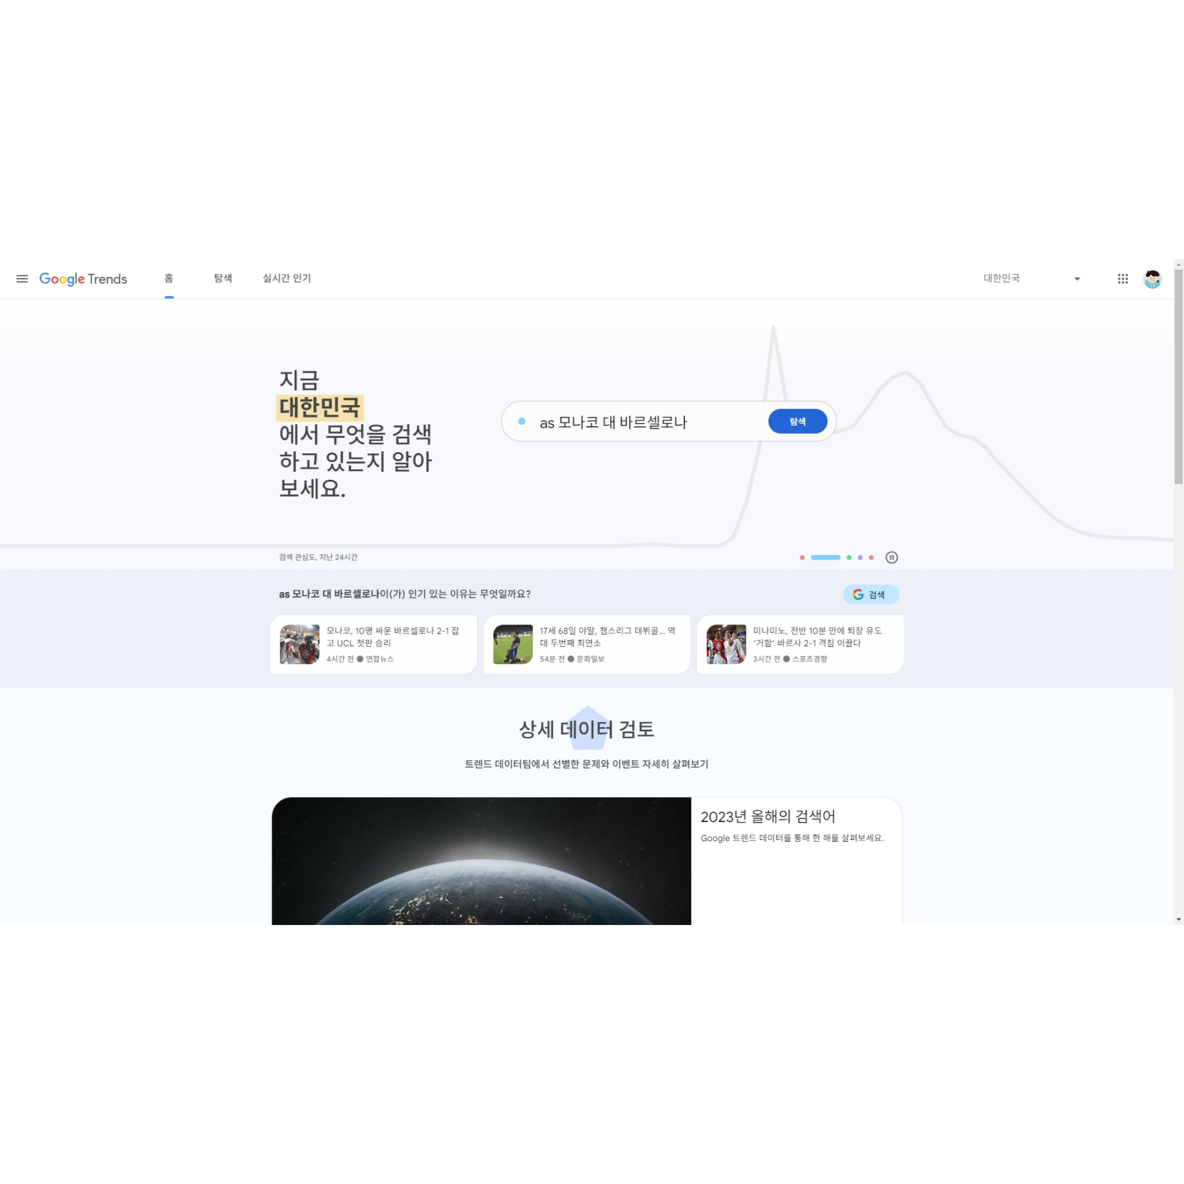Click the Google Trends logo
This screenshot has height=1184, width=1184.
tap(83, 279)
